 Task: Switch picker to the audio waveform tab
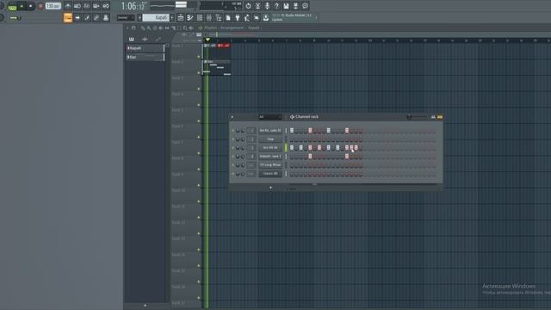145,39
